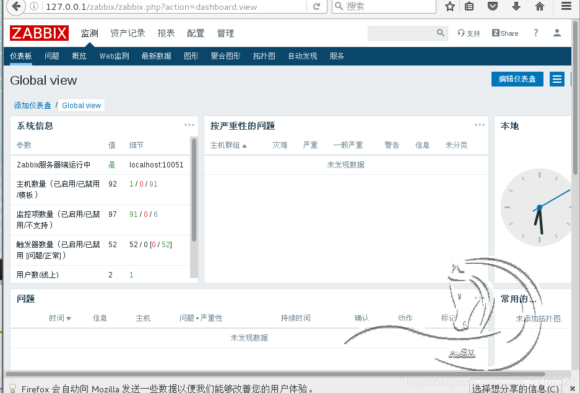The image size is (580, 393).
Task: Click 选择想分享的信息 button
Action: 515,388
